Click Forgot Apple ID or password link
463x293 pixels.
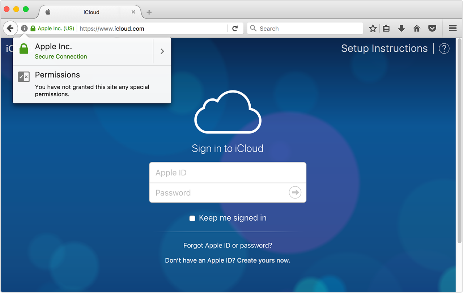tap(228, 246)
